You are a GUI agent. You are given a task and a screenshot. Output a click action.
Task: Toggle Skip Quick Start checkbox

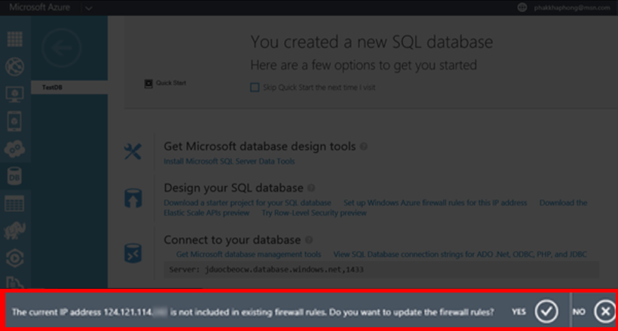coord(255,87)
